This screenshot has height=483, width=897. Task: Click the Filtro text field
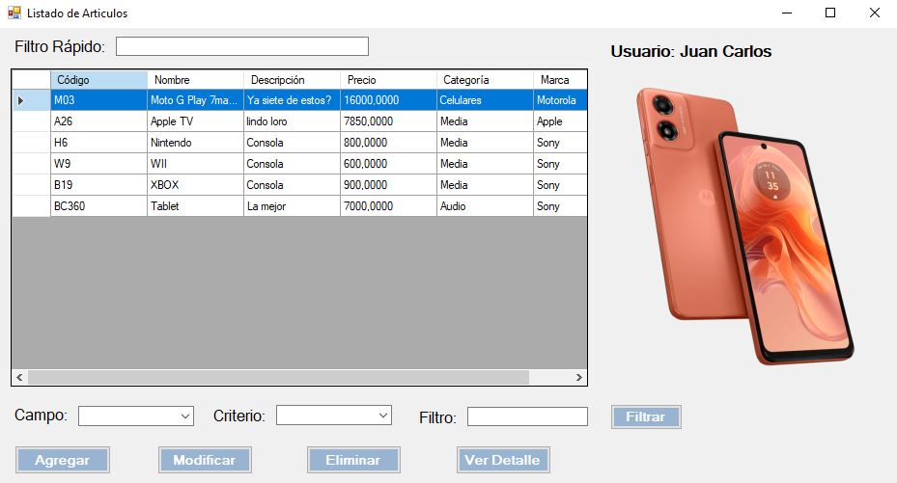click(527, 416)
